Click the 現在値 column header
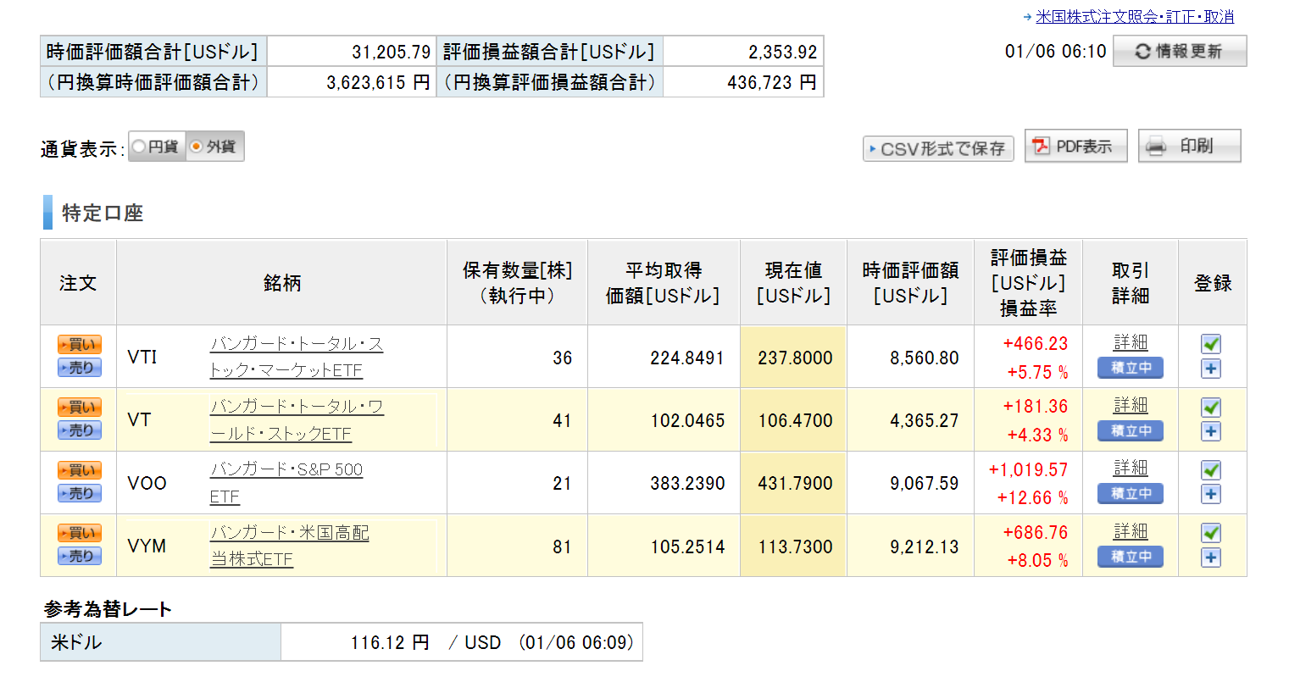The height and width of the screenshot is (699, 1289). point(793,282)
